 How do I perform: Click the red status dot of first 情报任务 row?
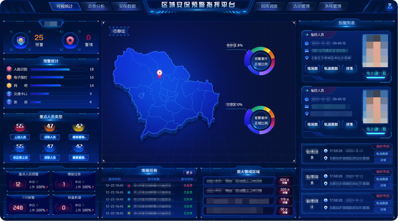[129, 186]
